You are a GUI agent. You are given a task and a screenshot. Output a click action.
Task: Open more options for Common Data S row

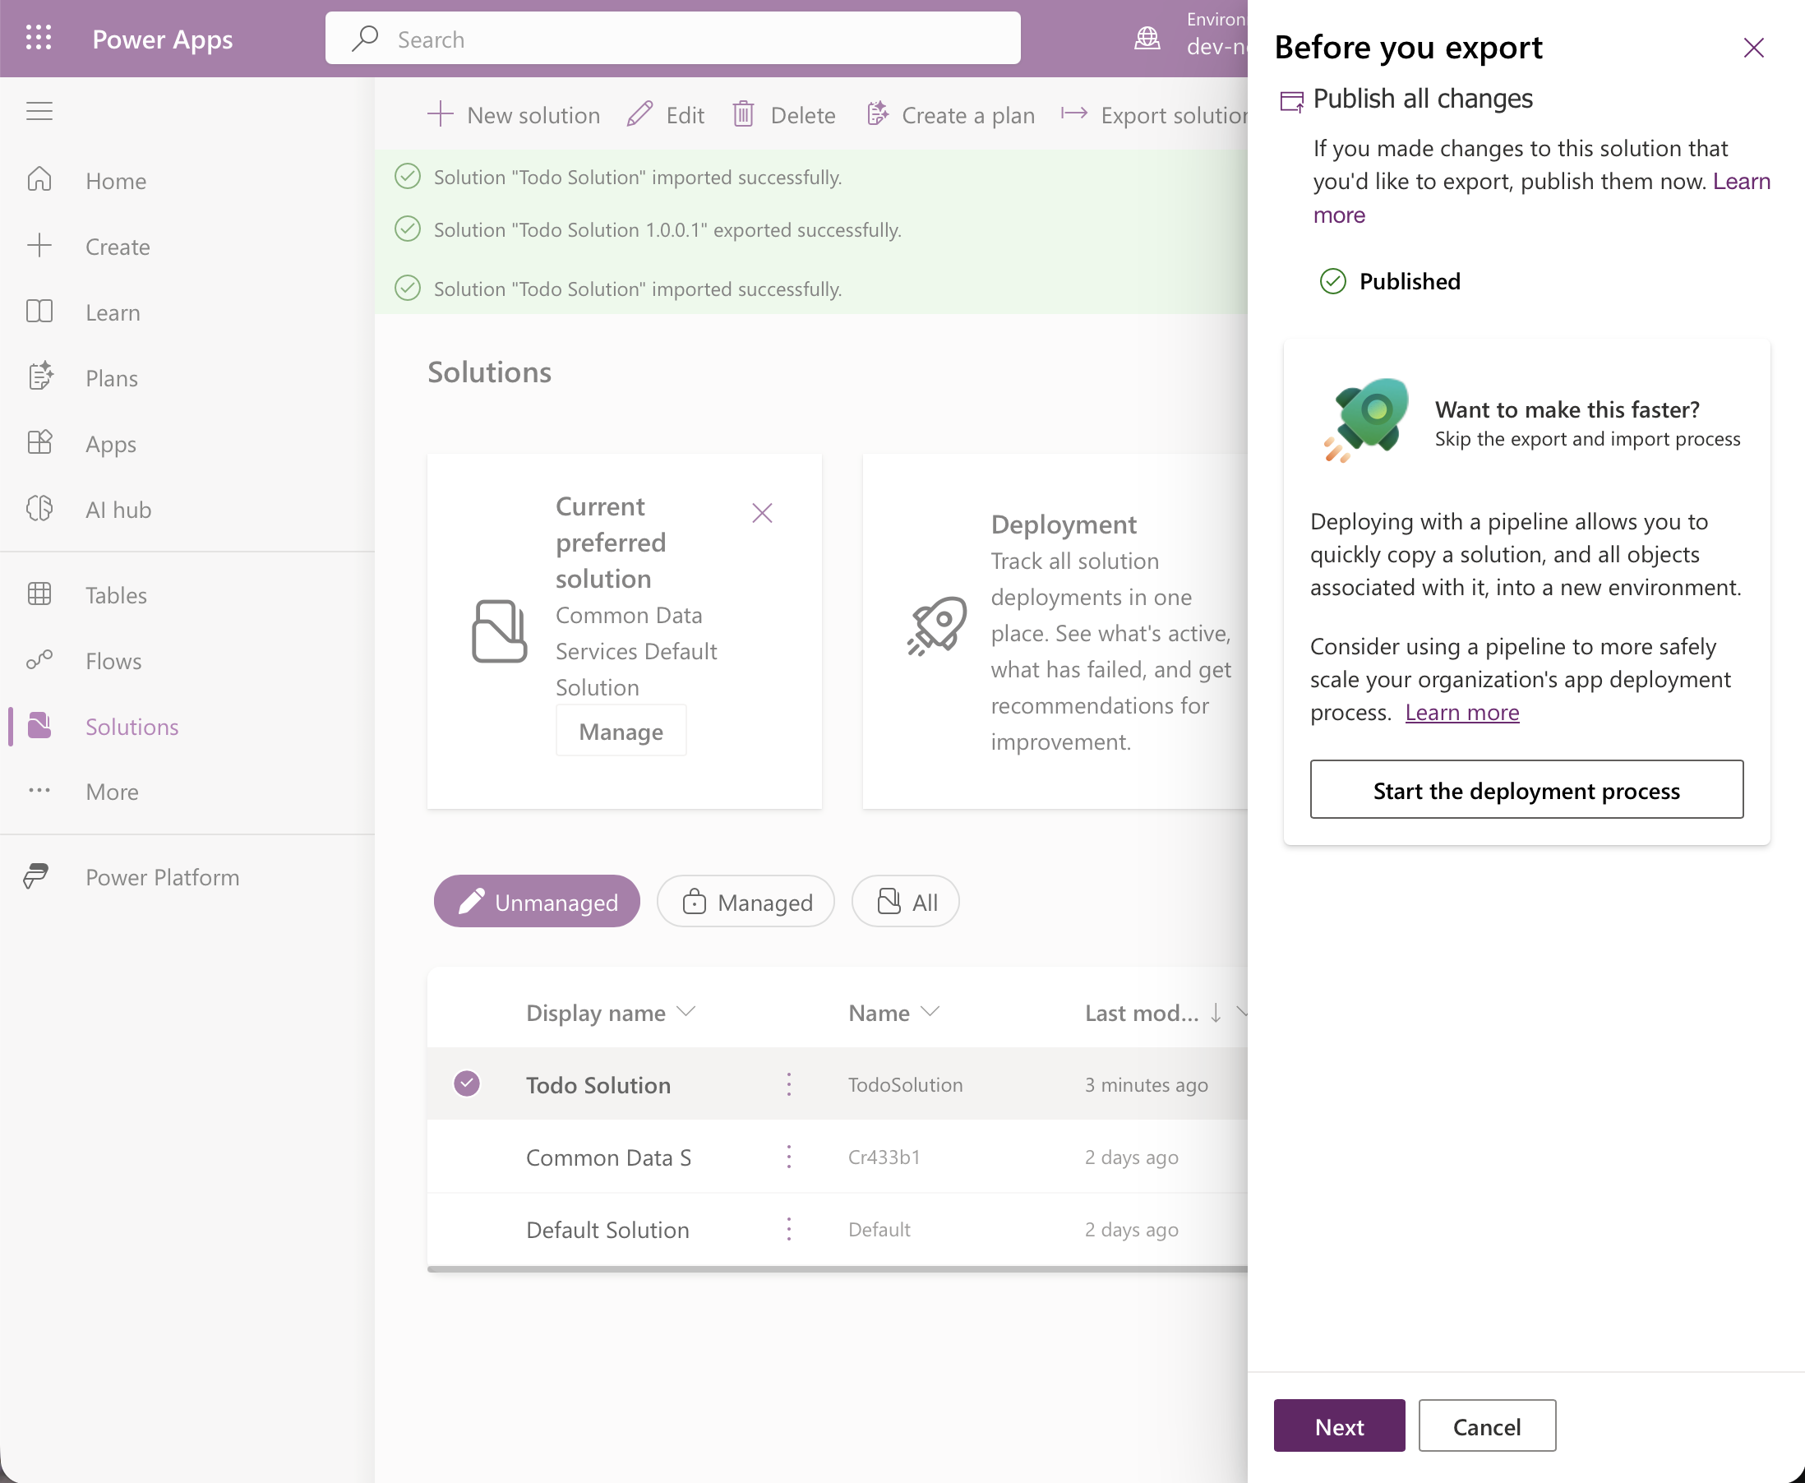tap(788, 1157)
